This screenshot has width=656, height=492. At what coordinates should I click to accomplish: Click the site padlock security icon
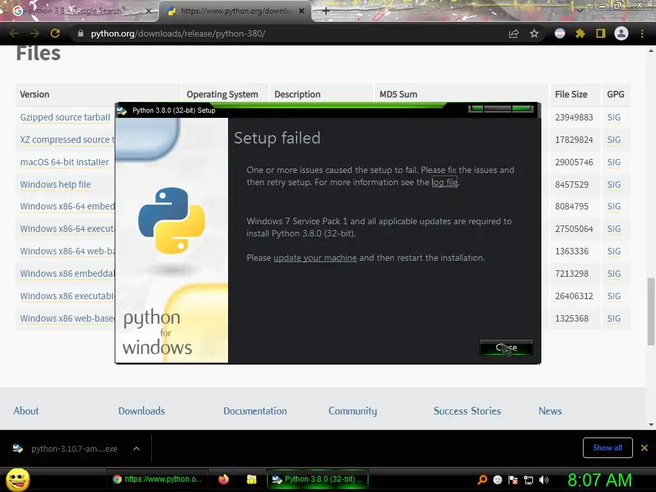pyautogui.click(x=81, y=33)
